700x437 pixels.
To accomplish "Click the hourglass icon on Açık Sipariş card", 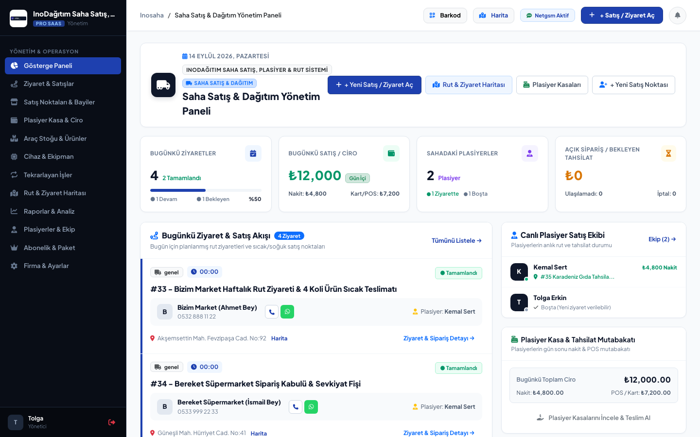I will (x=668, y=153).
